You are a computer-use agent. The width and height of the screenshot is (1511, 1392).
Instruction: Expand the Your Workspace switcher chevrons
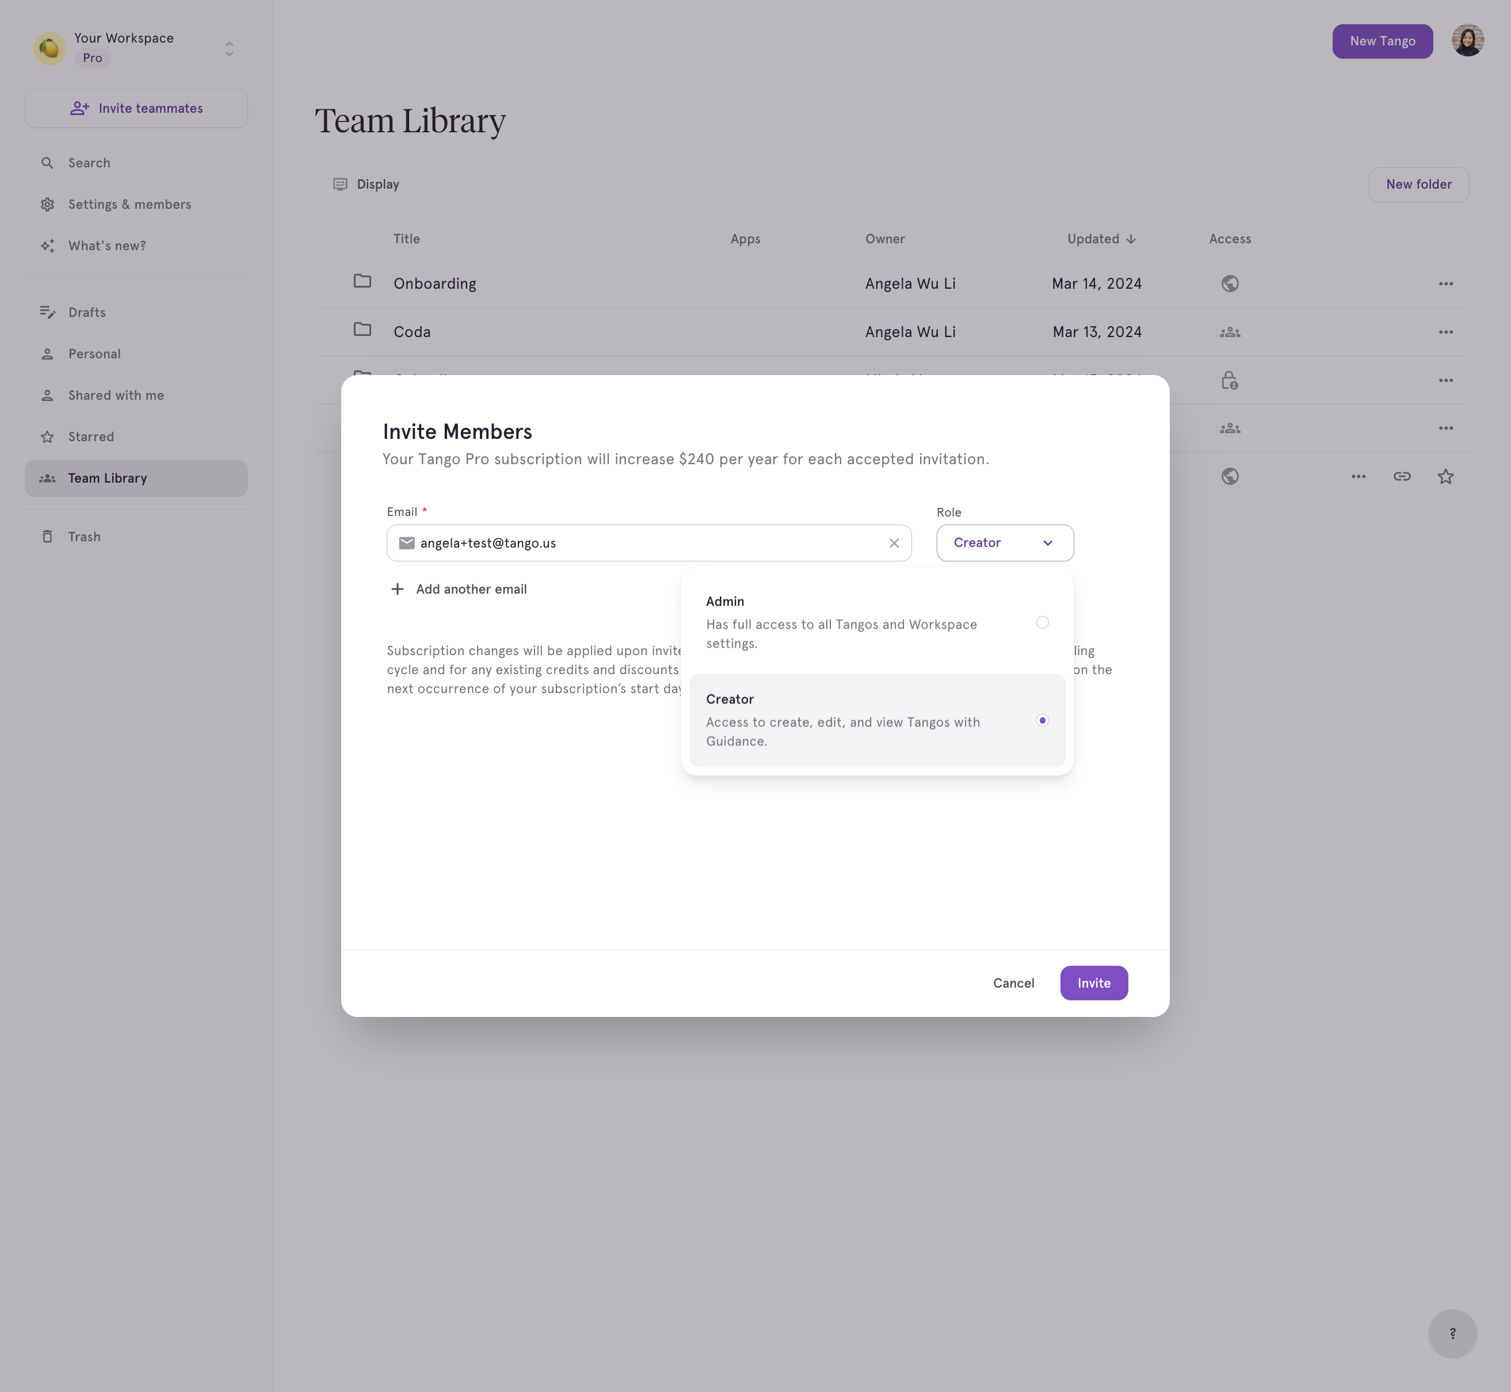(230, 49)
